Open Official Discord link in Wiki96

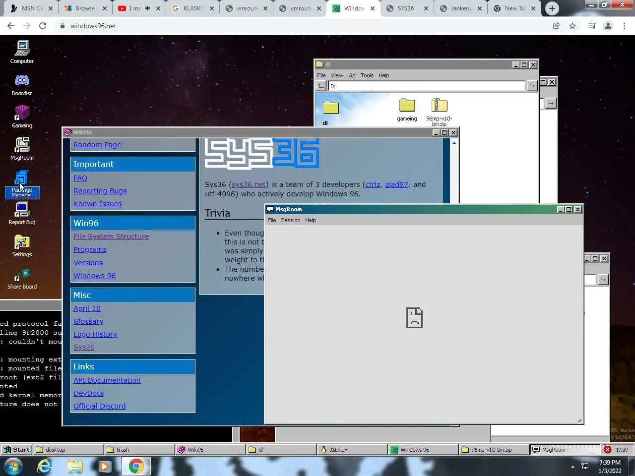[100, 406]
